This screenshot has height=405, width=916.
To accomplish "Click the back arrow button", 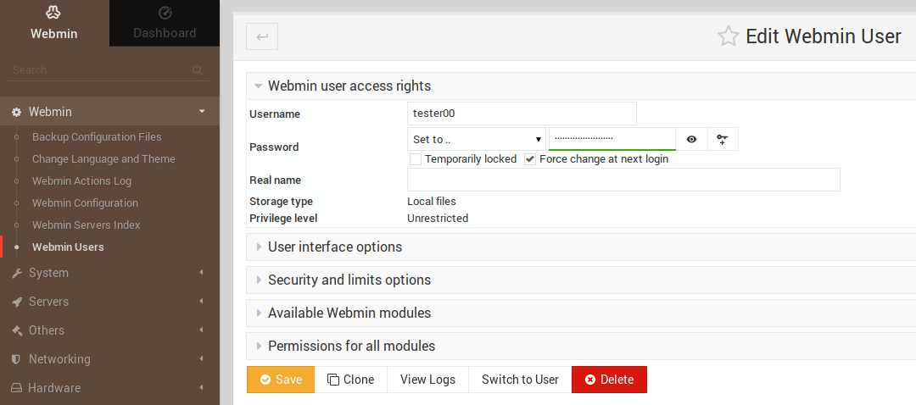I will point(262,36).
